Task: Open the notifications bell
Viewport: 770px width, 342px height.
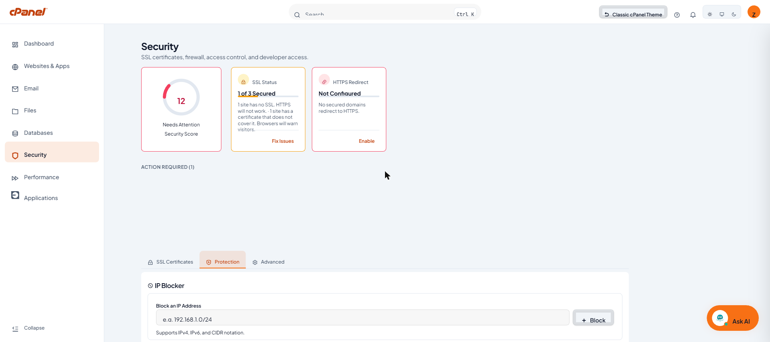Action: coord(693,15)
